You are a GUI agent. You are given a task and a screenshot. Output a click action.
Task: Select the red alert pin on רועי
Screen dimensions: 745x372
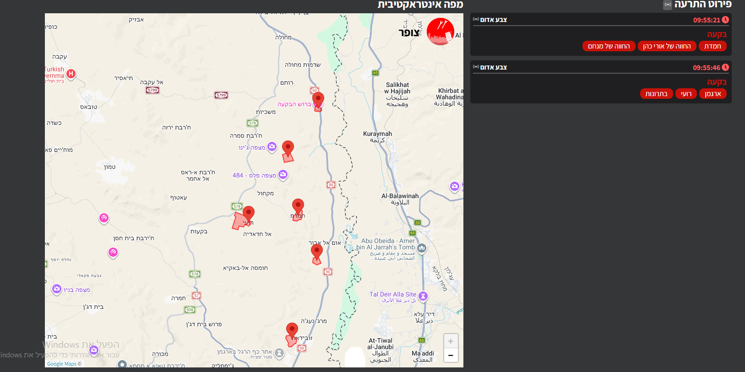click(249, 215)
